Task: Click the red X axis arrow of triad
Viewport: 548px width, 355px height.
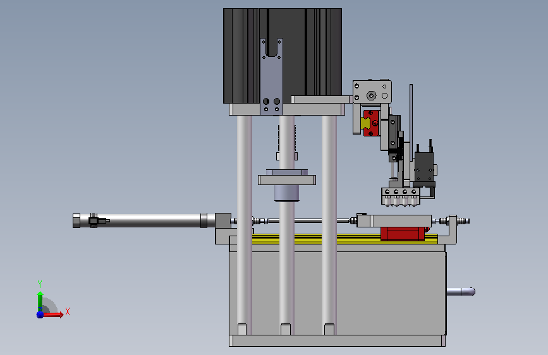Action: (53, 315)
